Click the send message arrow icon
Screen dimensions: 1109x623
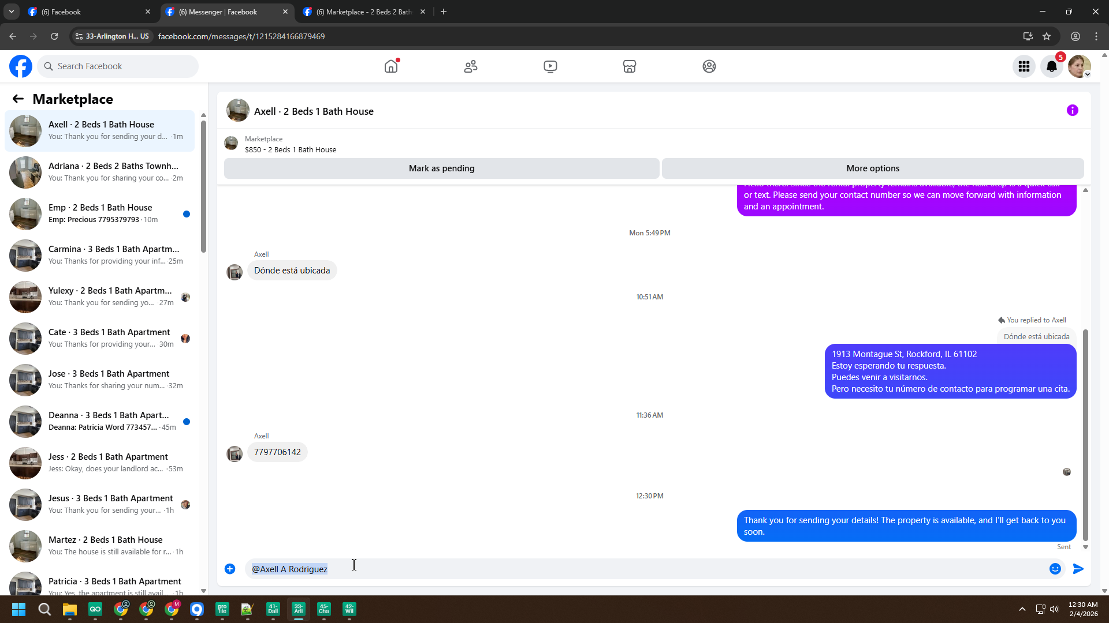(x=1078, y=569)
